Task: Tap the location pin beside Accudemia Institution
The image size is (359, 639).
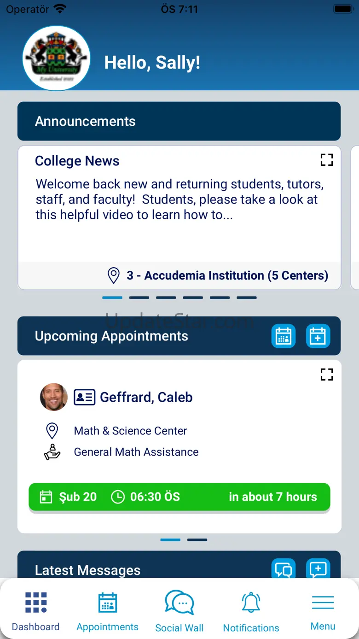Action: (x=113, y=276)
